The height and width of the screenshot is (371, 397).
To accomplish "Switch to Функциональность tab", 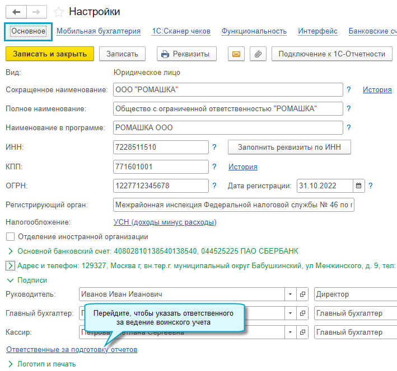I will pyautogui.click(x=254, y=31).
